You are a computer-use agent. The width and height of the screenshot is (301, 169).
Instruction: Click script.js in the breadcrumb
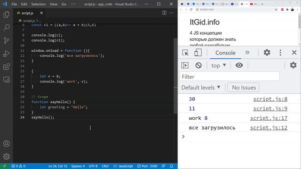tap(29, 21)
